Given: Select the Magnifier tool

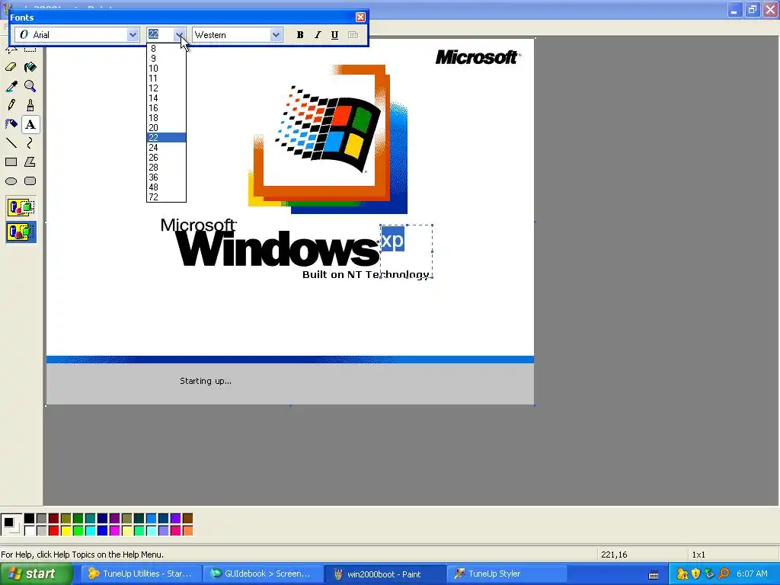Looking at the screenshot, I should coord(30,86).
